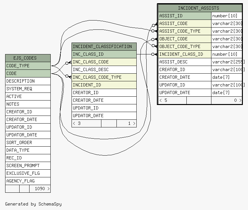Click SYSTEM_REQ row in EJS_CODES
This screenshot has height=210, width=248.
click(x=28, y=89)
